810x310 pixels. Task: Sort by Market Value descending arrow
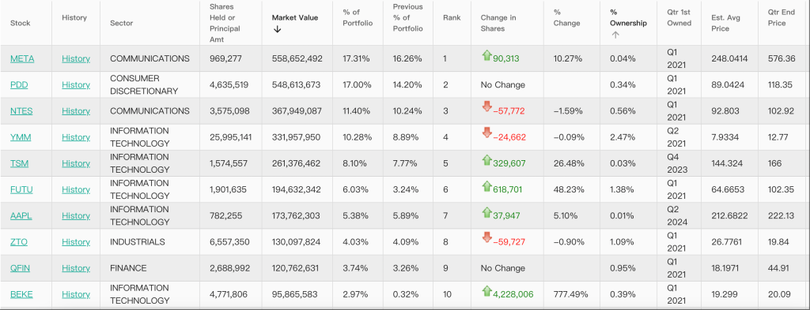(277, 29)
